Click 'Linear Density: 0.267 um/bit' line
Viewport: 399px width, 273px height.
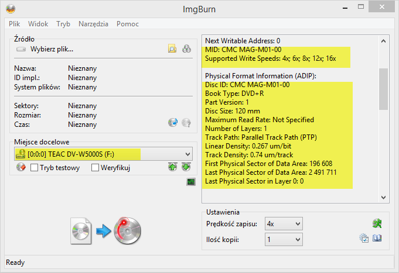(x=248, y=146)
